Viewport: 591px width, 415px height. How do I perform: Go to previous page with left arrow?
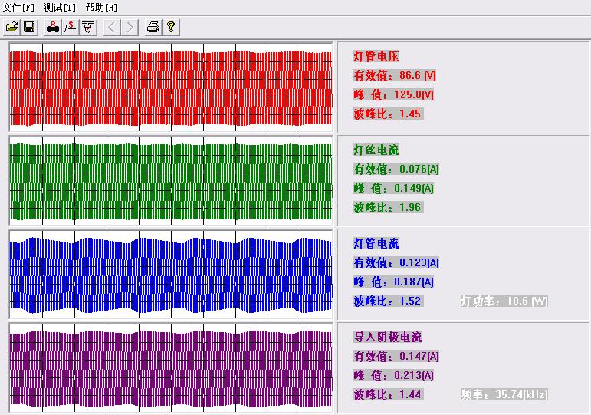[112, 27]
